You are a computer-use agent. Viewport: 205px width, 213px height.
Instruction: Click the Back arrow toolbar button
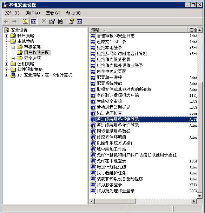coord(7,21)
